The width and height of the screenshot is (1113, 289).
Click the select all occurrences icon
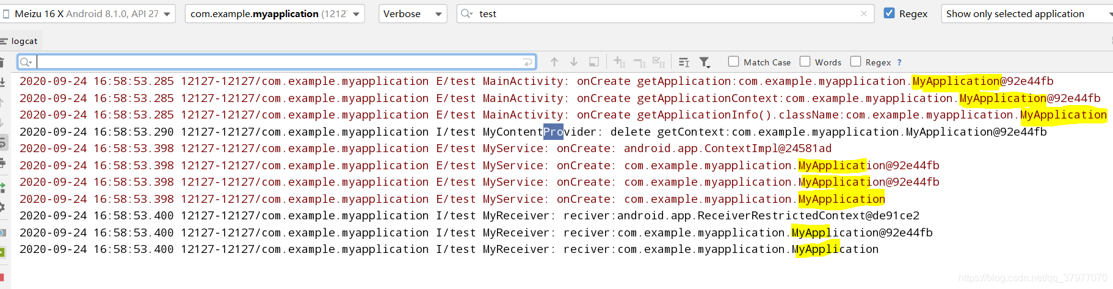(659, 62)
